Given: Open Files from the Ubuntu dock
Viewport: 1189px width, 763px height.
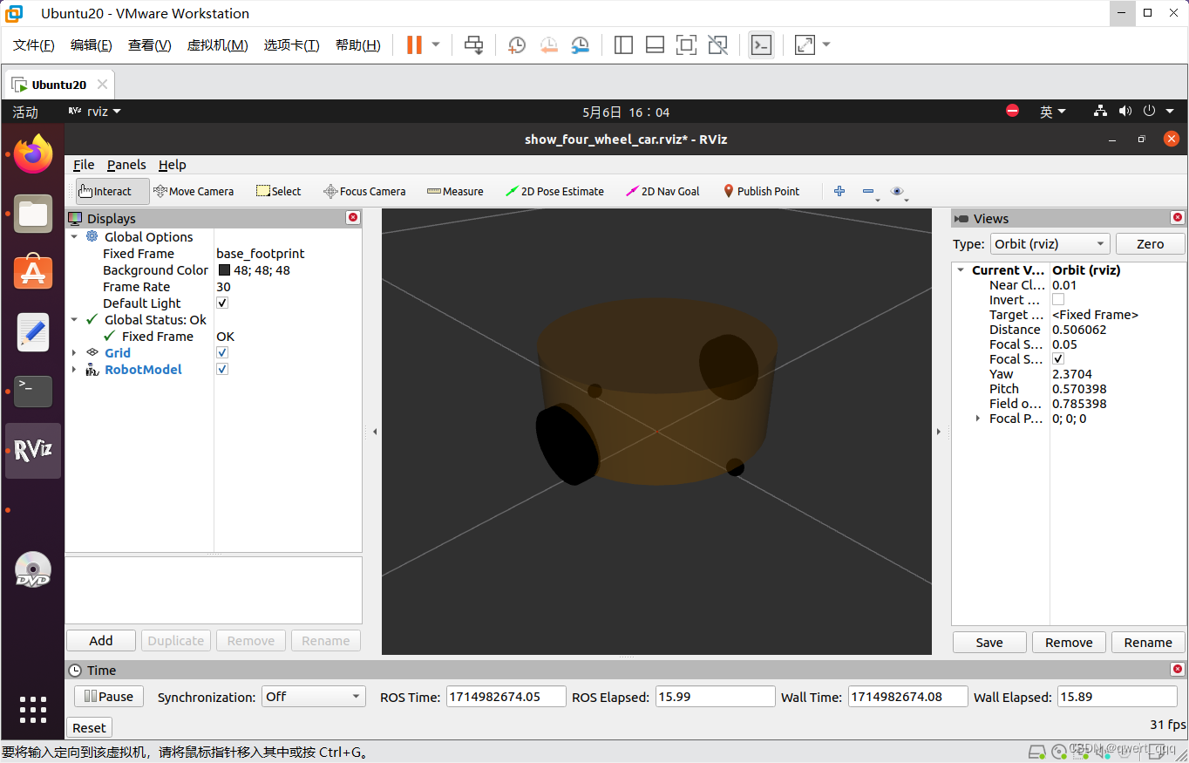Looking at the screenshot, I should 33,214.
